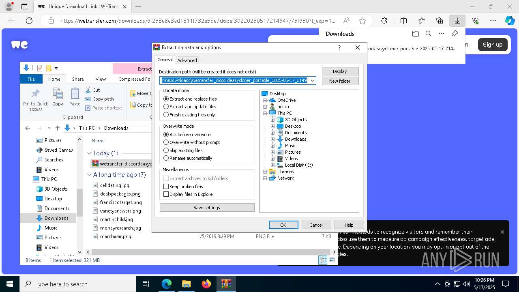The image size is (519, 292).
Task: Open View ribbon tab in Explorer
Action: point(101,79)
